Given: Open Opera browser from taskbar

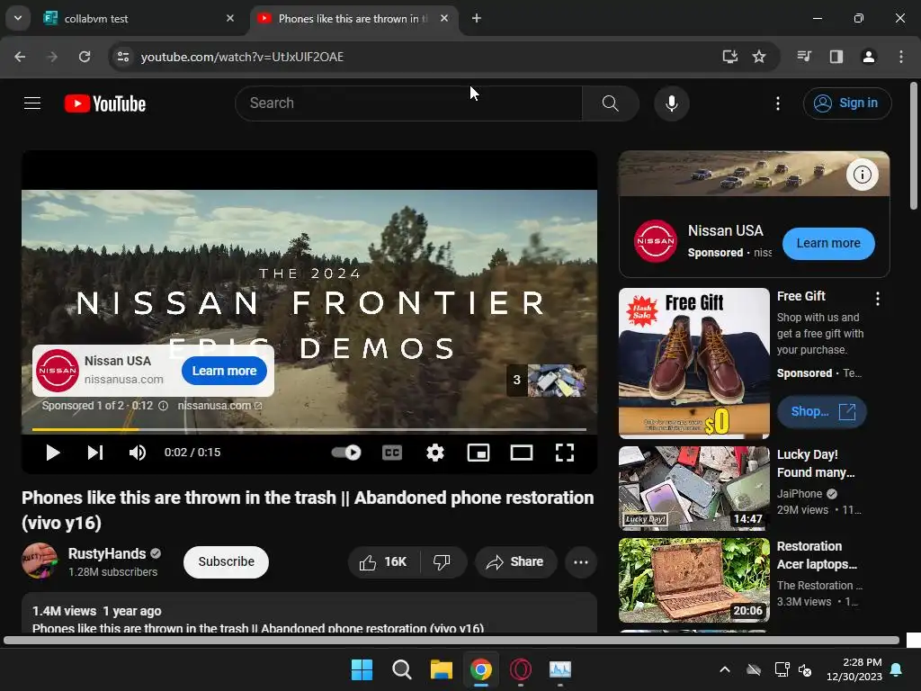Looking at the screenshot, I should click(521, 669).
